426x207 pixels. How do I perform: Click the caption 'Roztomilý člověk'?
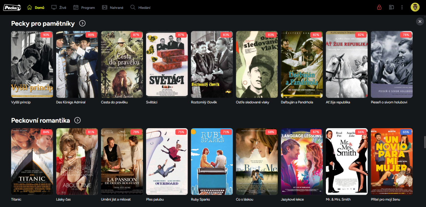click(x=204, y=102)
